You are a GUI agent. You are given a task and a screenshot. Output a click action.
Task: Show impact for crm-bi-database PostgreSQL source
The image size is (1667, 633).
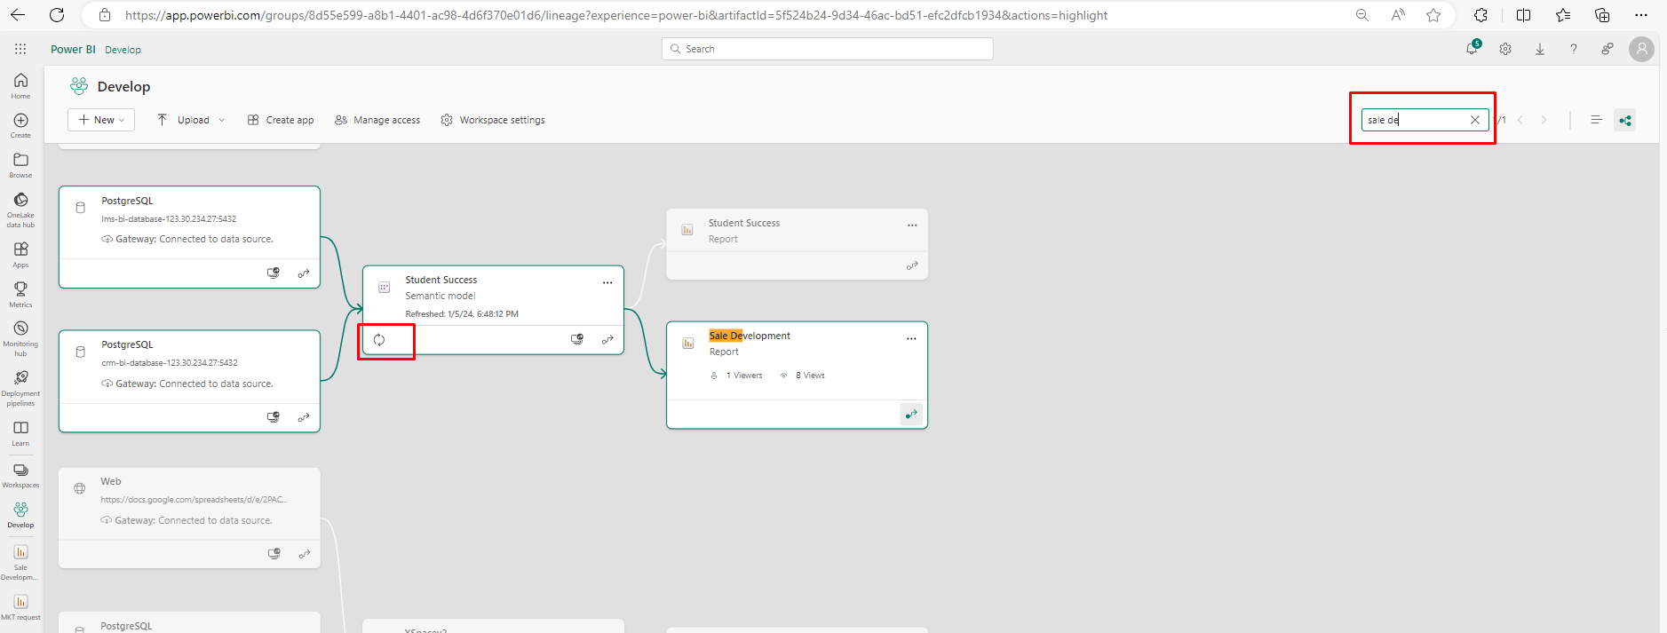(274, 417)
